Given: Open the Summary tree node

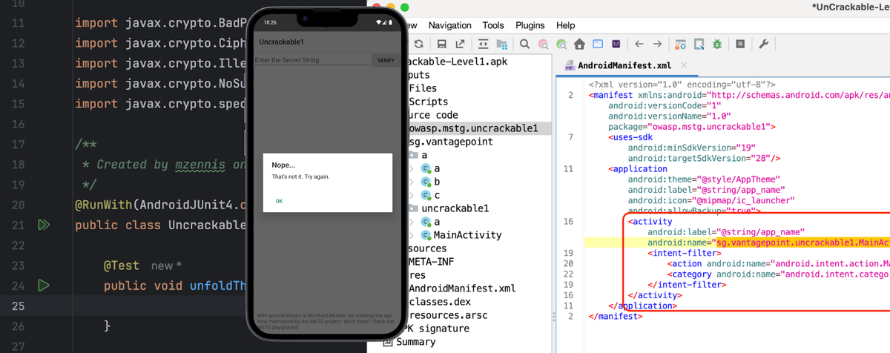Looking at the screenshot, I should 409,342.
